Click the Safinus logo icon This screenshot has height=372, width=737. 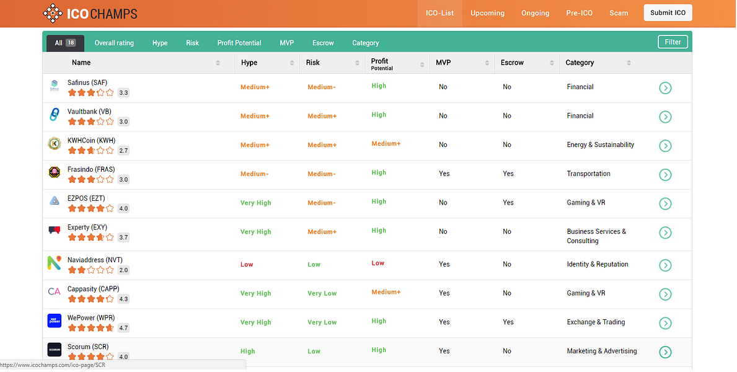point(55,86)
